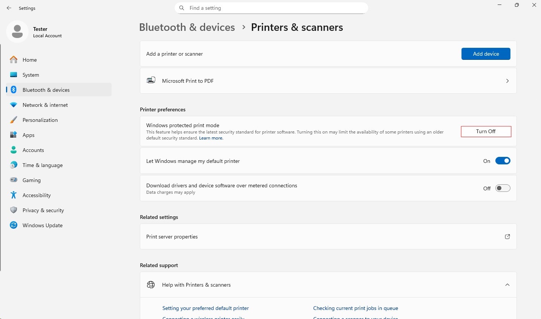
Task: Open Privacy & security via the shield icon
Action: (14, 210)
